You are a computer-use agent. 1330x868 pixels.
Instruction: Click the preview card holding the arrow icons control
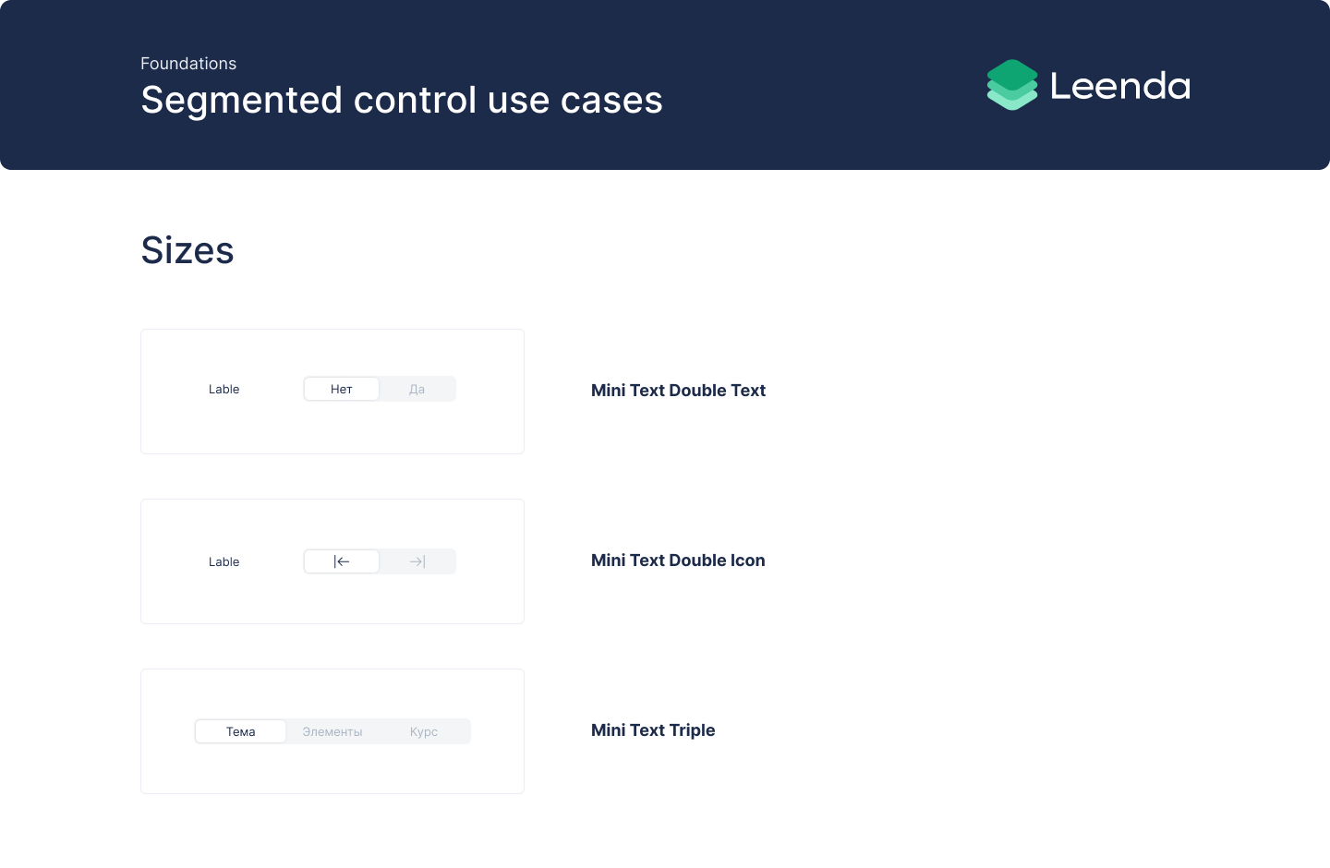coord(332,600)
